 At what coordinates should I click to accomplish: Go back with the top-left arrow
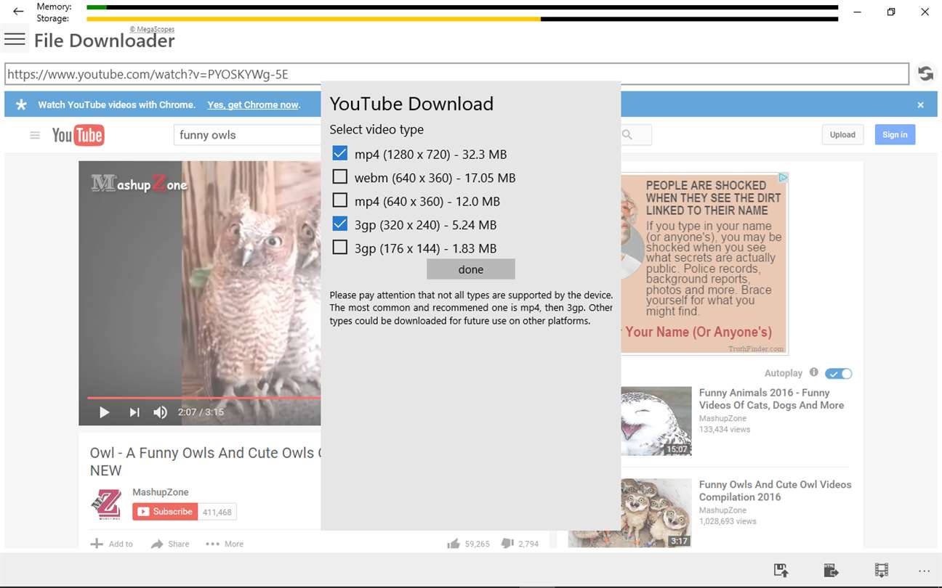pos(18,12)
